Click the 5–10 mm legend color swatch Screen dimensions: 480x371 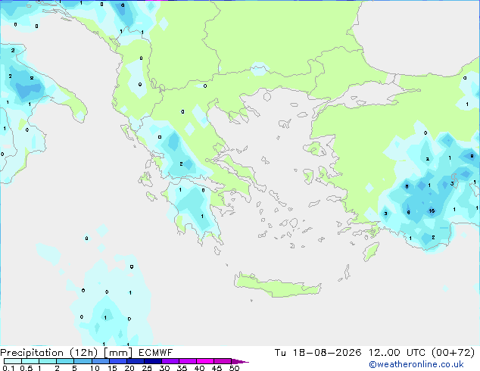[x=83, y=361]
